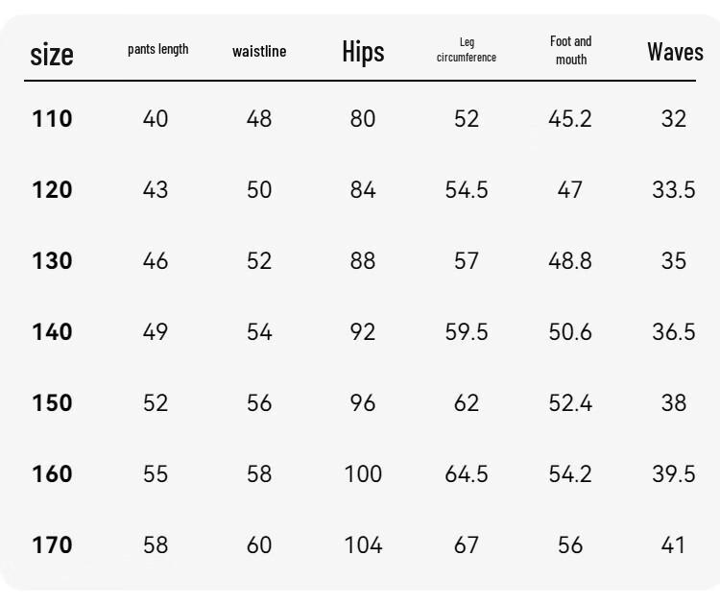Click the 'size' column header
720x604 pixels.
pyautogui.click(x=52, y=55)
